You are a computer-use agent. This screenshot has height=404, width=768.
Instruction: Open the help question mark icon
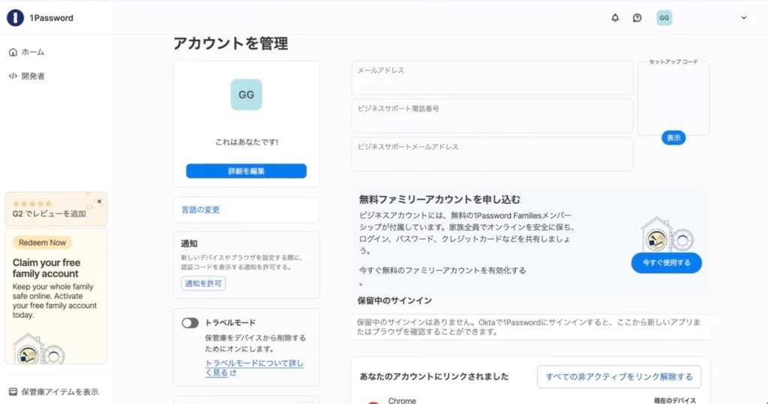[637, 18]
